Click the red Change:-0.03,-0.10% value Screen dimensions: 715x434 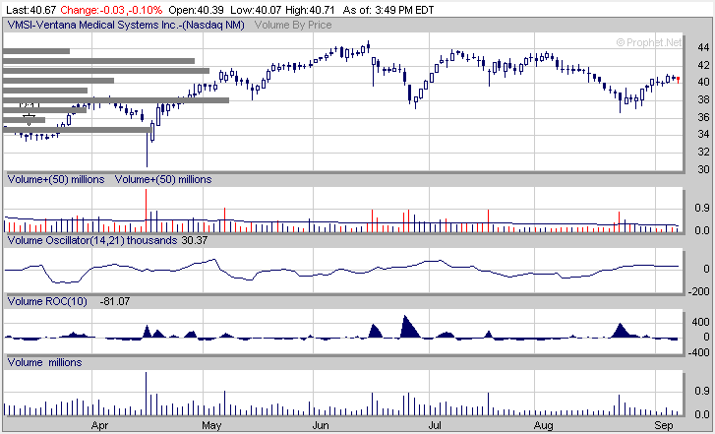point(111,10)
